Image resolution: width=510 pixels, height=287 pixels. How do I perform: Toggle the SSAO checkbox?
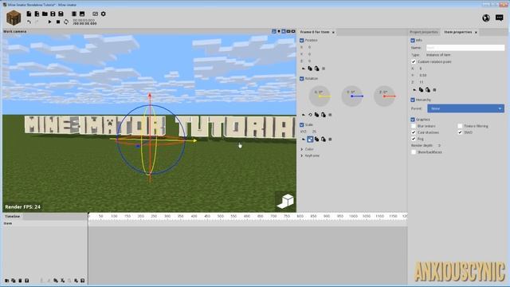click(x=460, y=132)
